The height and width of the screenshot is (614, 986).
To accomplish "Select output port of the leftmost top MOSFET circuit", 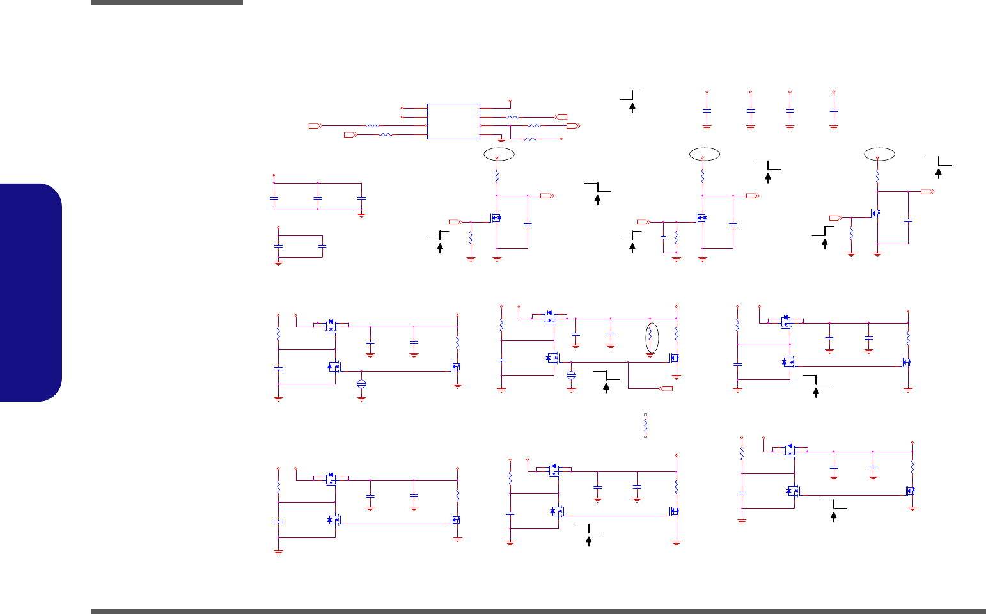I will [x=547, y=196].
